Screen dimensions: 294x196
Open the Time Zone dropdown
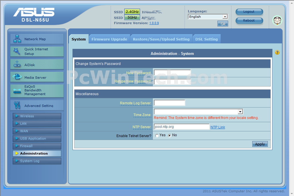pyautogui.click(x=198, y=112)
